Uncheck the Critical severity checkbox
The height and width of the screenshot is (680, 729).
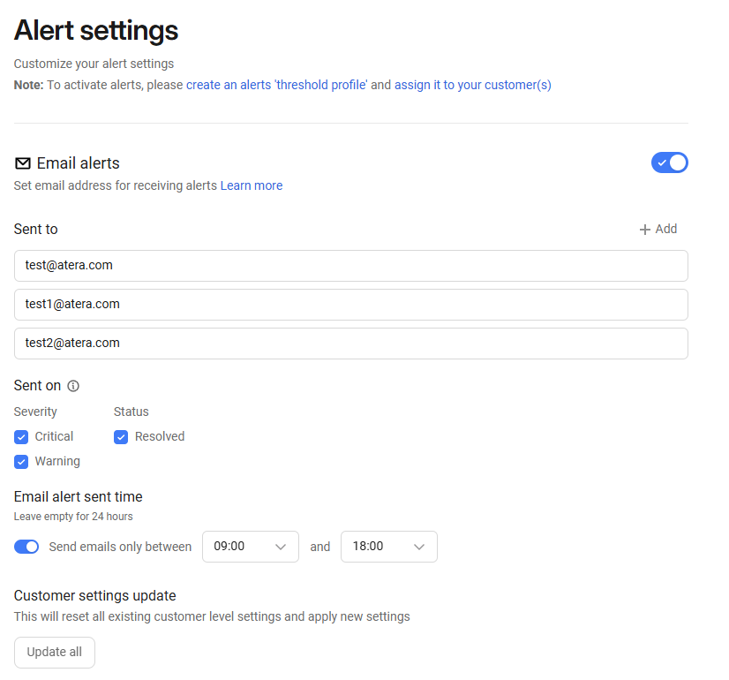(21, 437)
